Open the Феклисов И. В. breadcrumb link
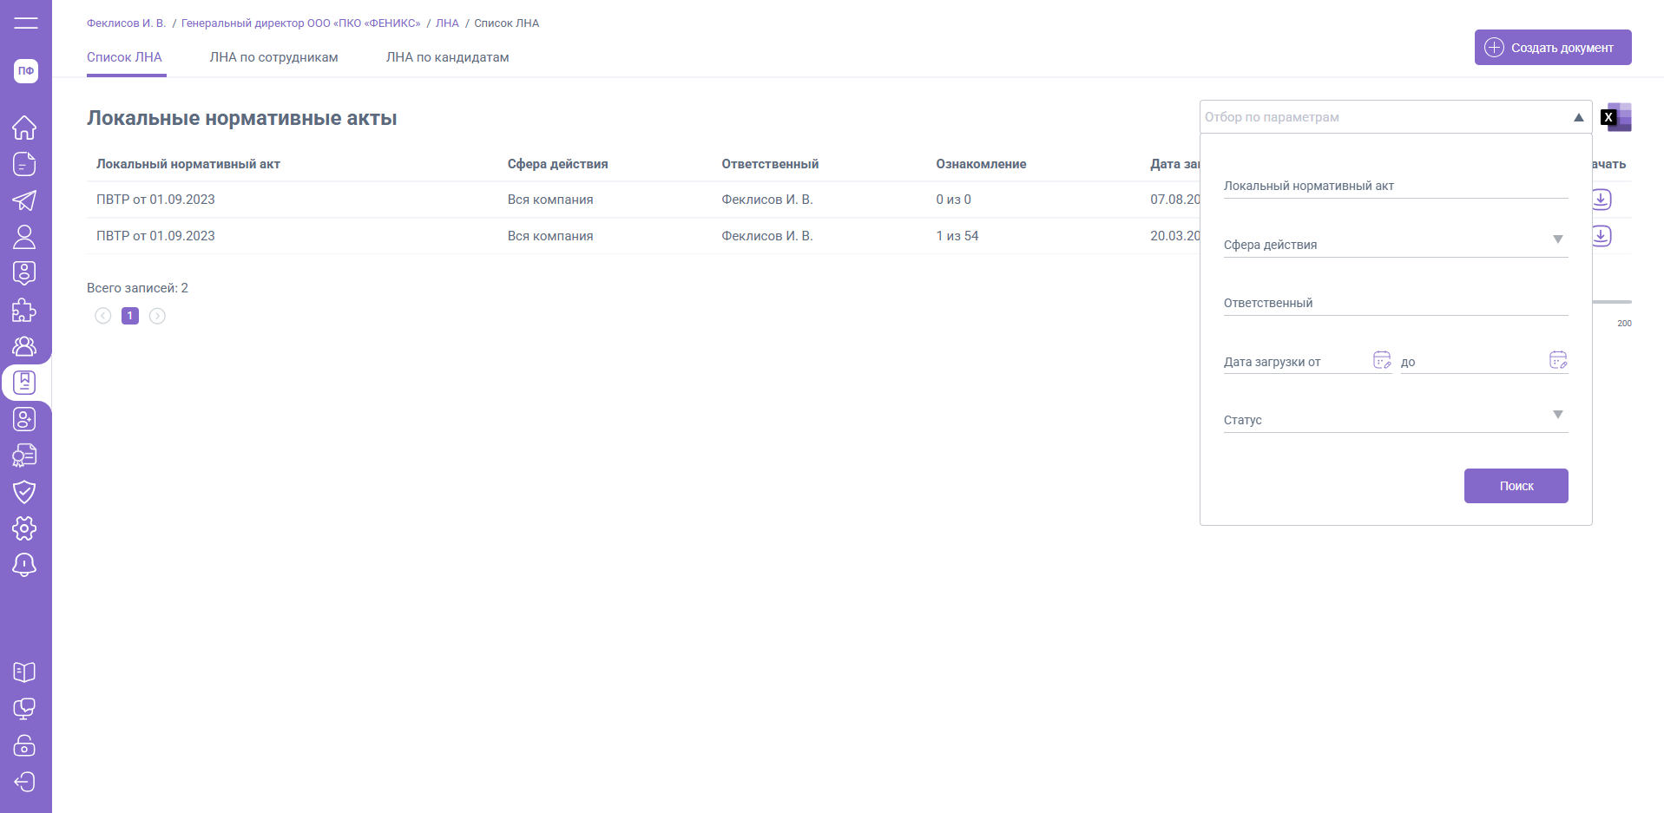Viewport: 1664px width, 813px height. coord(126,23)
